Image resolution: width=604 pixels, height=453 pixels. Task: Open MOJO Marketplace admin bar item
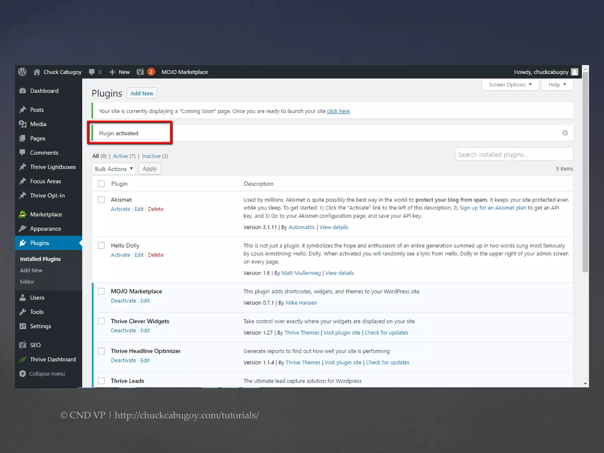pos(185,72)
